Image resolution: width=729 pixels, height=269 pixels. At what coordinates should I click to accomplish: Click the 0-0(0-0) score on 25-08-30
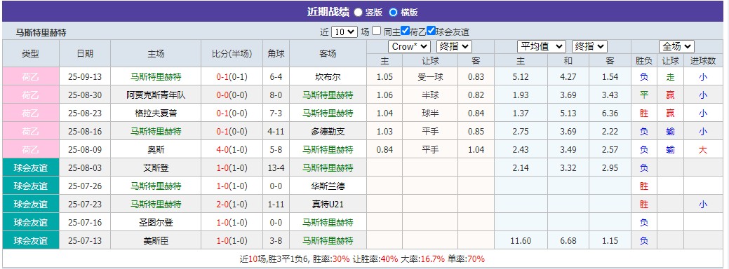coord(232,95)
